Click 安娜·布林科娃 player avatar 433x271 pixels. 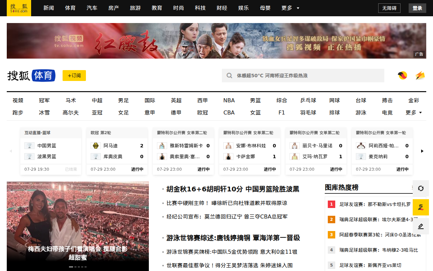click(x=228, y=146)
